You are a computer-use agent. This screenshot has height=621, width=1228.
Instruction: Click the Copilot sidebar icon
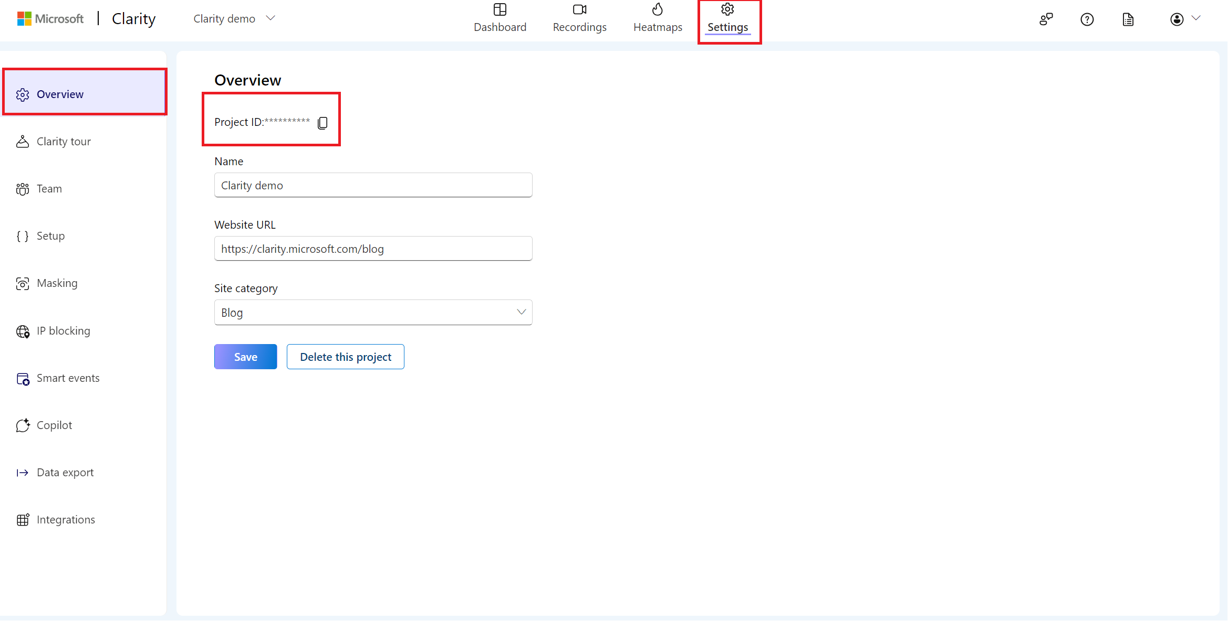pos(22,424)
